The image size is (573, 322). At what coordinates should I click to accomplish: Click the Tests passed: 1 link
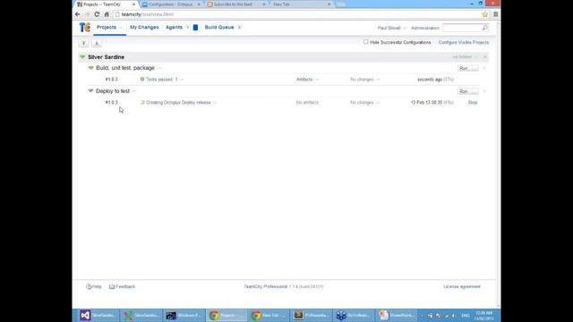click(161, 80)
